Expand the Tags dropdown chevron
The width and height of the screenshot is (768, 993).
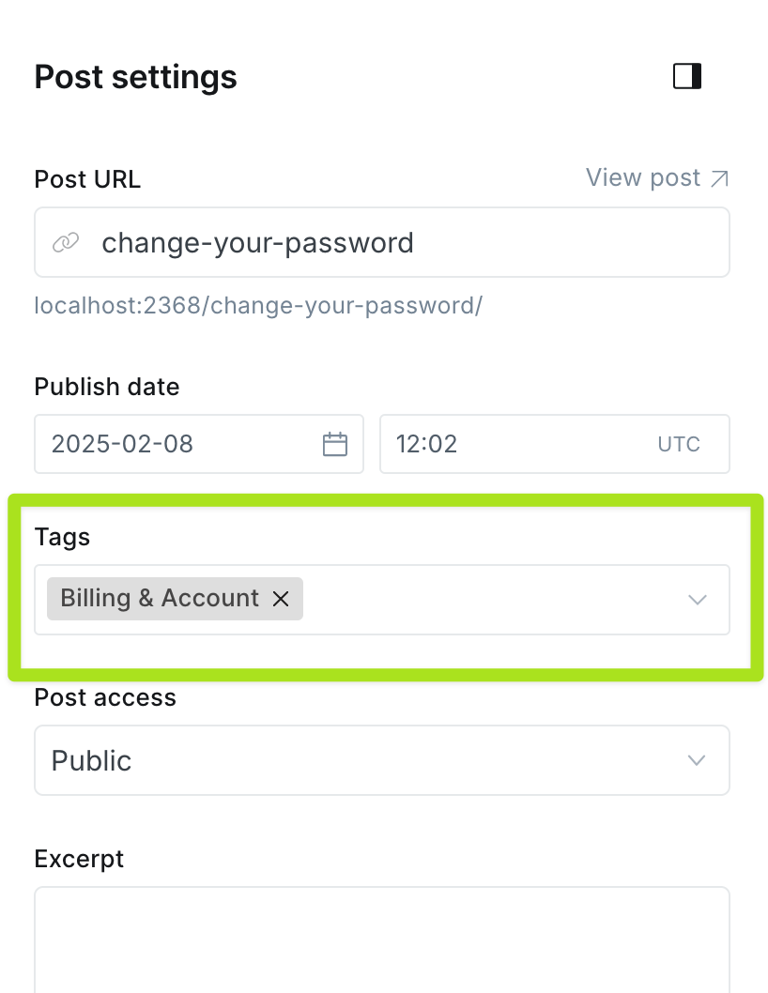click(x=697, y=600)
